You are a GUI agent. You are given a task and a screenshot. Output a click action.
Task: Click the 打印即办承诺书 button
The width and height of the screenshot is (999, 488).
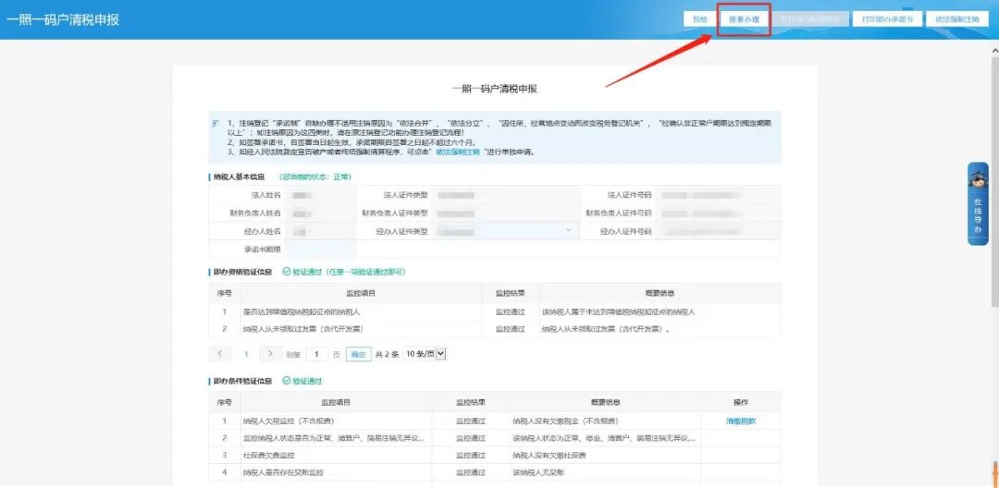tap(886, 19)
